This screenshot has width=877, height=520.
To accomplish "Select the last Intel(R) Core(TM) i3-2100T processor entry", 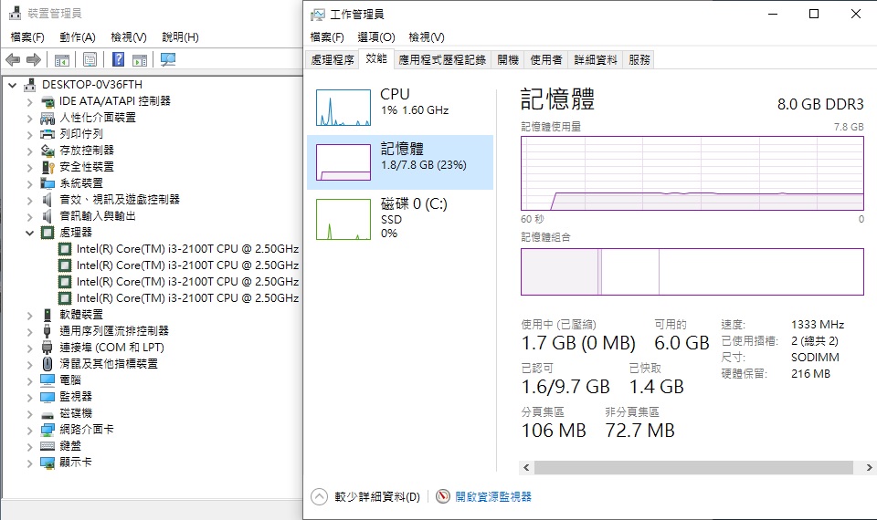I will (187, 298).
